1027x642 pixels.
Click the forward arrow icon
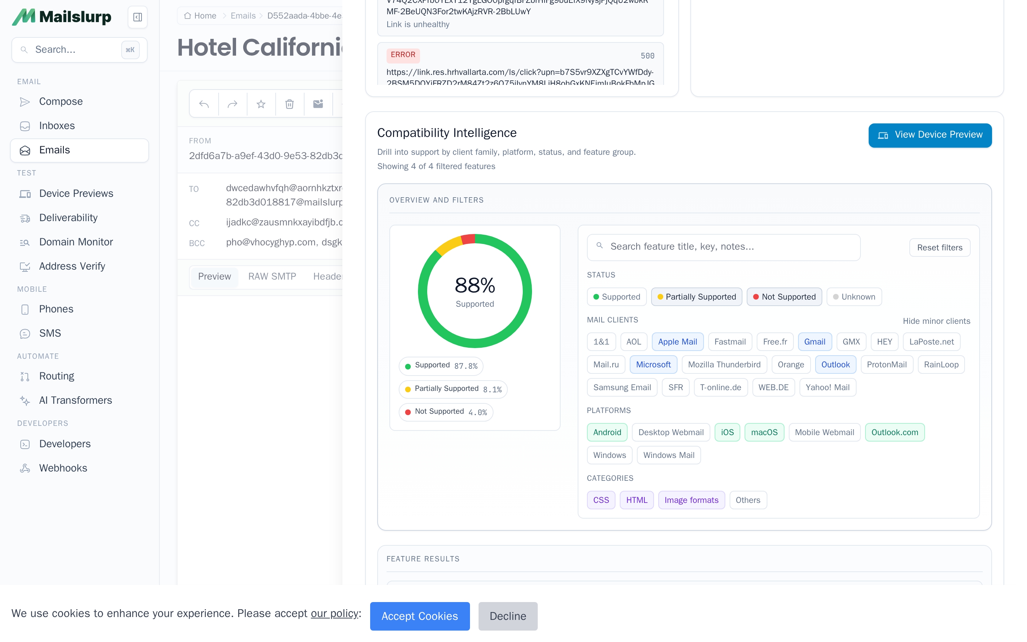click(x=233, y=104)
